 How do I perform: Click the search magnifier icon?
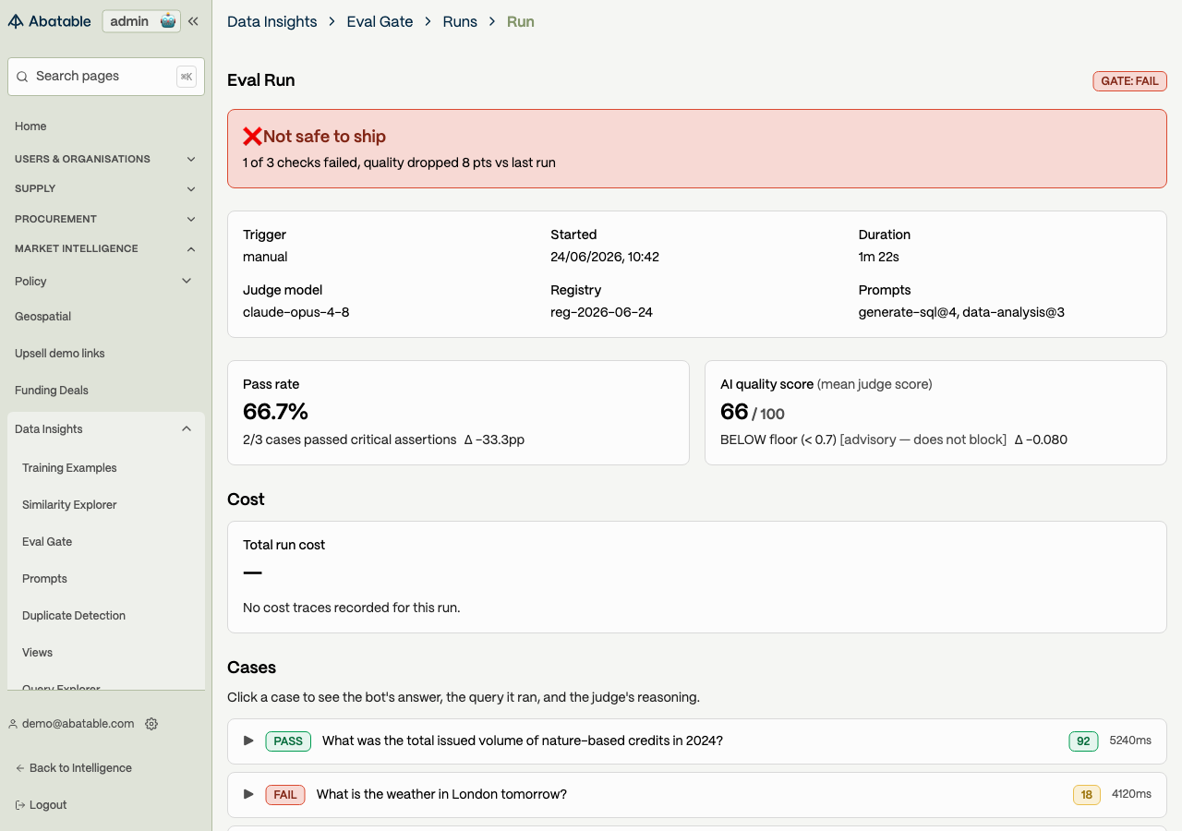click(22, 77)
